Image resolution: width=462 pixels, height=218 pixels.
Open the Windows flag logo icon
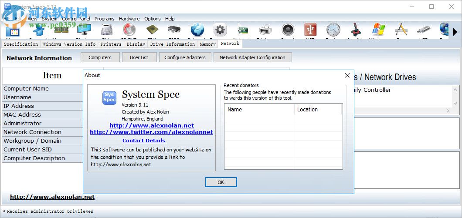tap(378, 30)
